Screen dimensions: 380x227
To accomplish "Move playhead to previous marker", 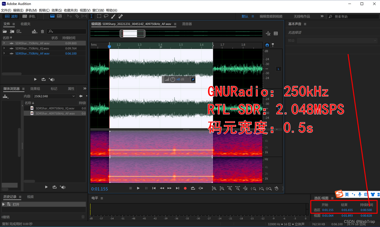I will 154,188.
